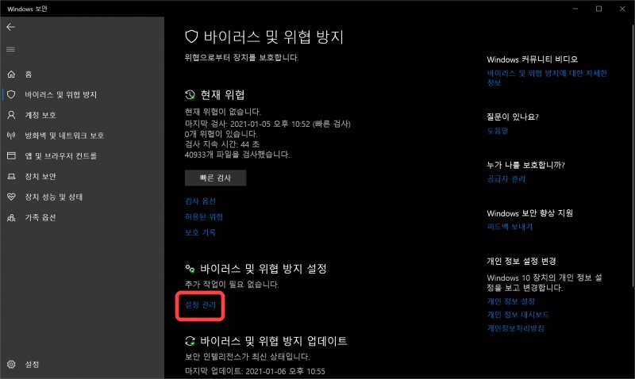The image size is (635, 379).
Task: Open the 개인 정보 대시보드 link
Action: (518, 315)
